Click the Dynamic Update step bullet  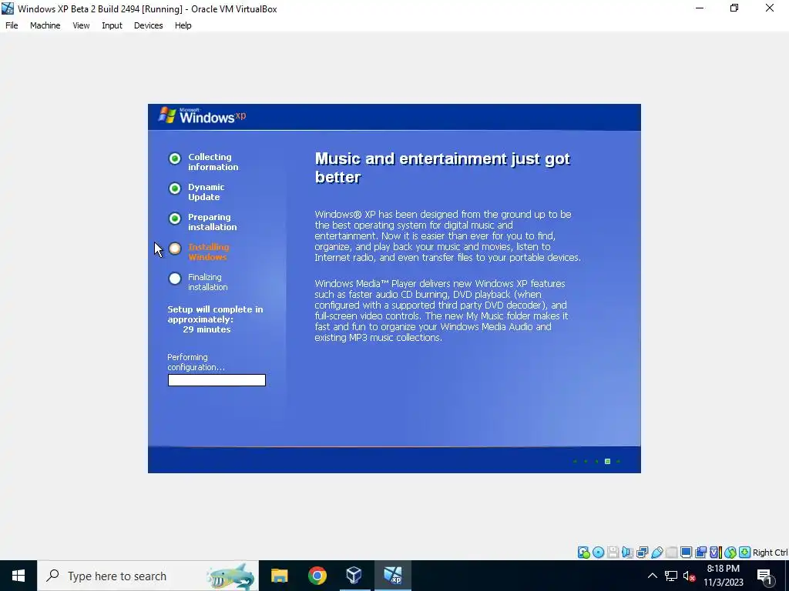point(175,189)
